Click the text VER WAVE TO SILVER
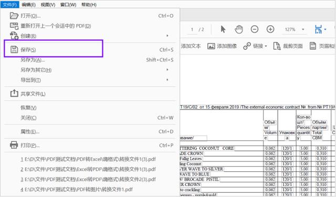 (x=202, y=169)
